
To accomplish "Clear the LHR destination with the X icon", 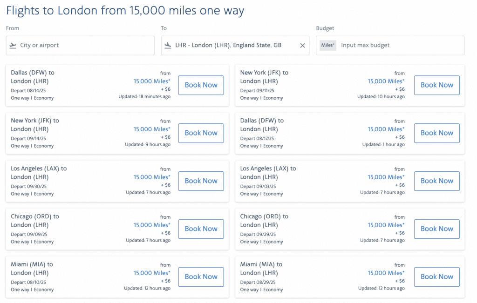I will point(302,45).
